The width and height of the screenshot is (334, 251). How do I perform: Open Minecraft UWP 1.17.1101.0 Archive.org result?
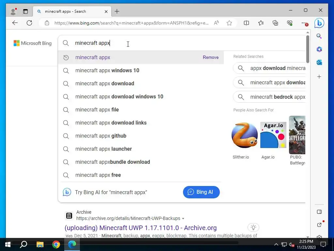coord(141,228)
